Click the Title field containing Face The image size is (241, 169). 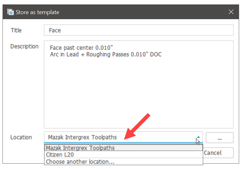[x=138, y=30]
